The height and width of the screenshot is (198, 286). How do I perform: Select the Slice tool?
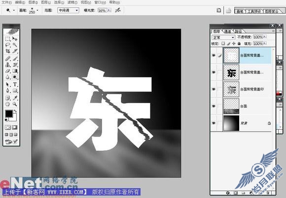click(x=15, y=51)
